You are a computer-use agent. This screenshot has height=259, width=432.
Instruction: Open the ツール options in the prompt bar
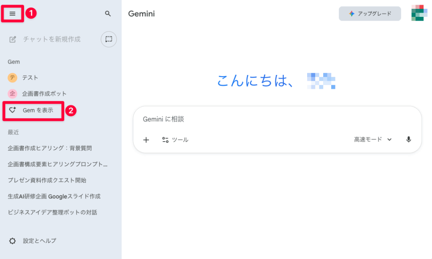click(x=175, y=139)
